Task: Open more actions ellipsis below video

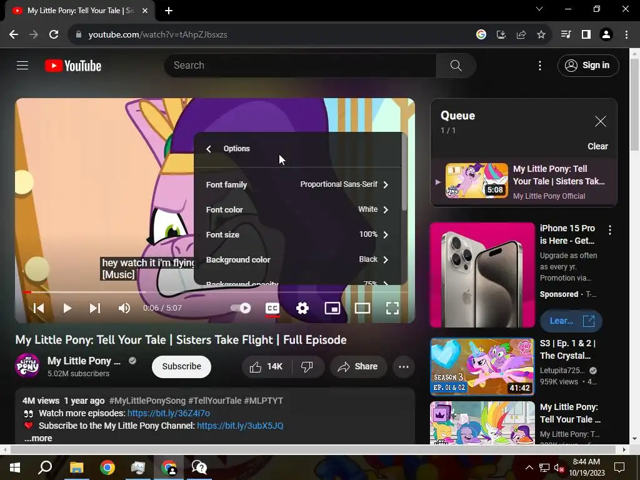Action: 404,366
